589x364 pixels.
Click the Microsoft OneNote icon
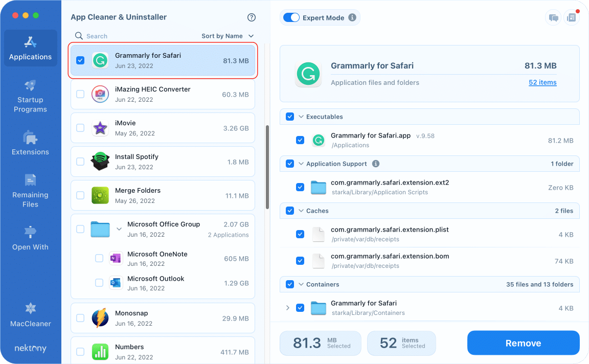pos(116,259)
